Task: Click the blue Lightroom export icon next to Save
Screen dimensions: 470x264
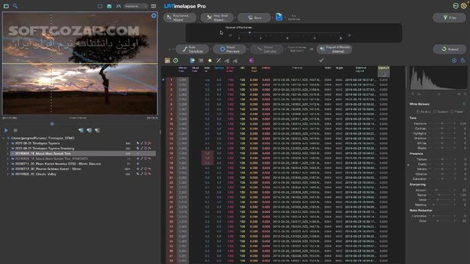Action: 279,17
